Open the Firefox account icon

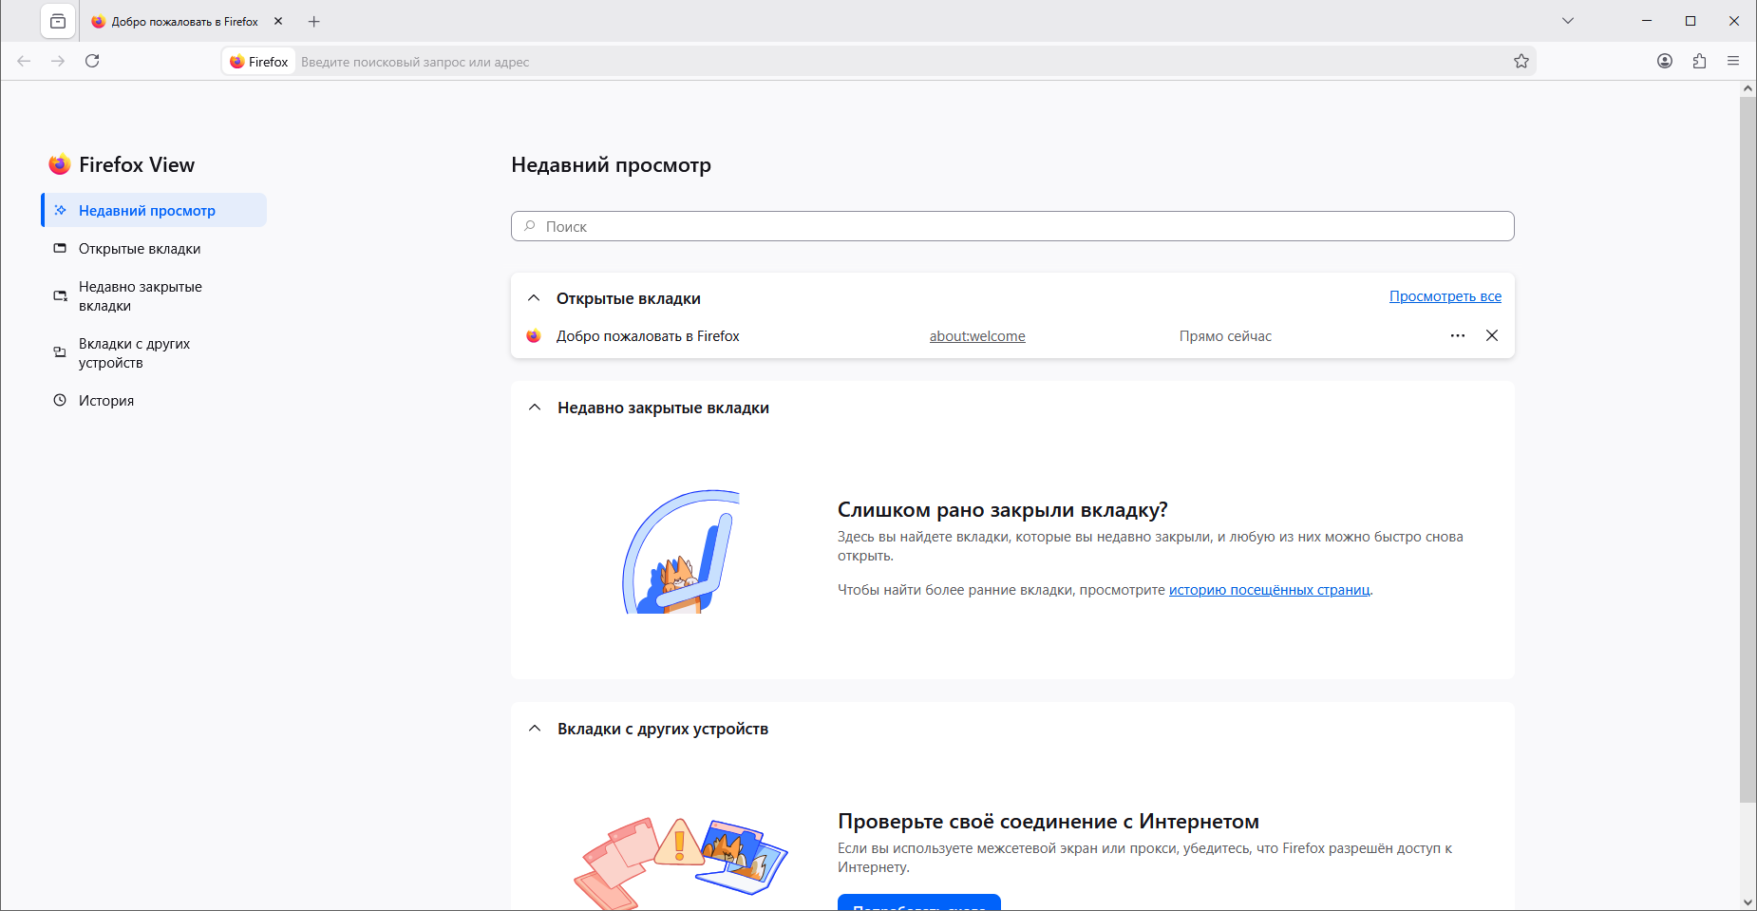point(1665,62)
